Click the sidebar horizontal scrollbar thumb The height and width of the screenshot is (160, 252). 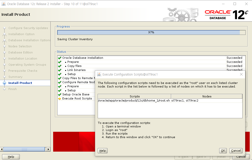(24, 149)
